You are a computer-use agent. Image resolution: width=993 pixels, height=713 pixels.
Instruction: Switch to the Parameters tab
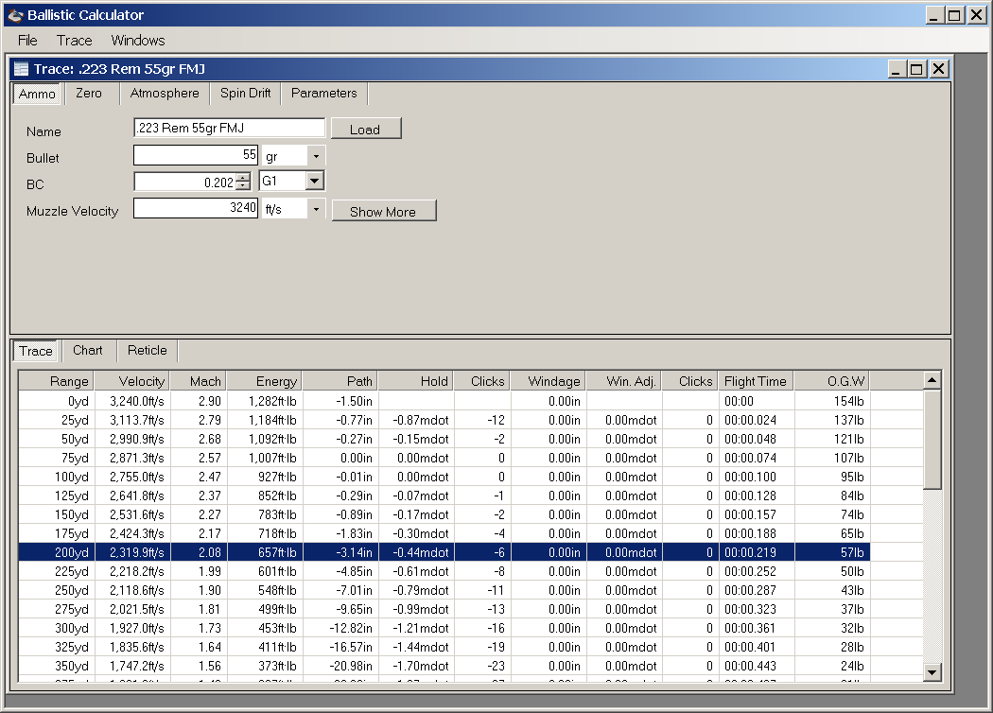324,93
